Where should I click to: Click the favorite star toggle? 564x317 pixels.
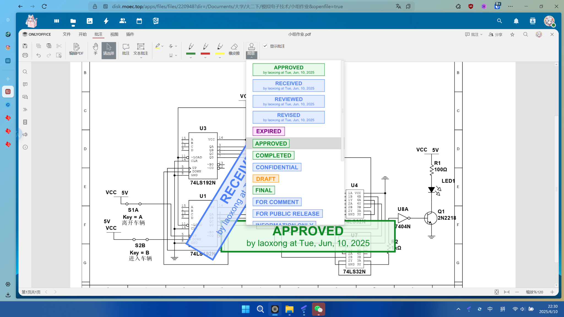tap(512, 34)
